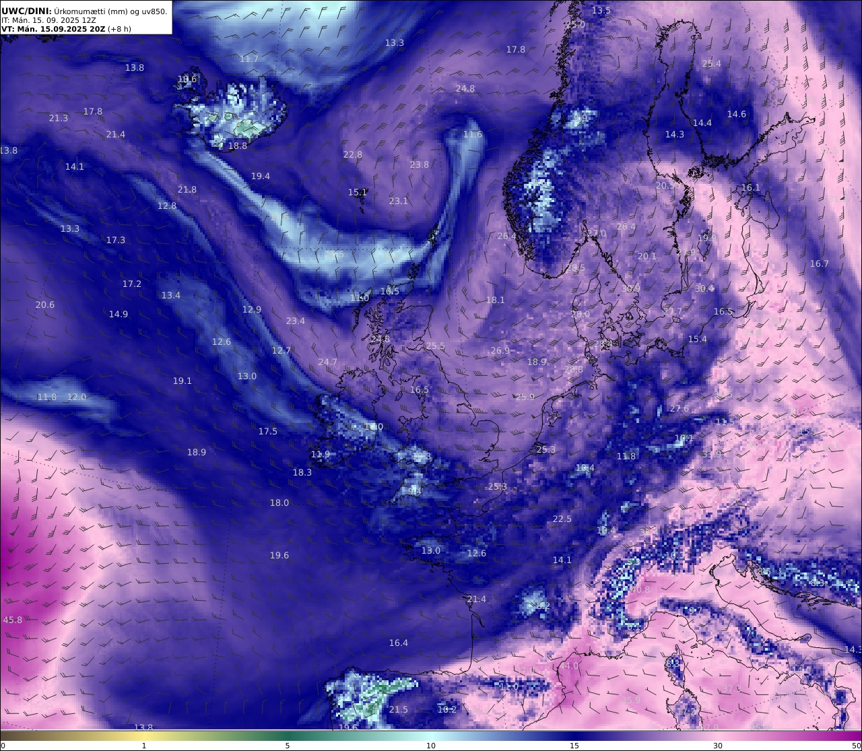Click the colorbar at the 30 tick label

coord(718,746)
